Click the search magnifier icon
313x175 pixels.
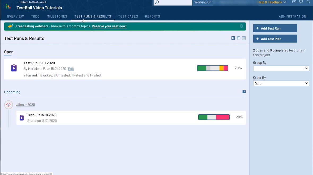[x=157, y=2]
